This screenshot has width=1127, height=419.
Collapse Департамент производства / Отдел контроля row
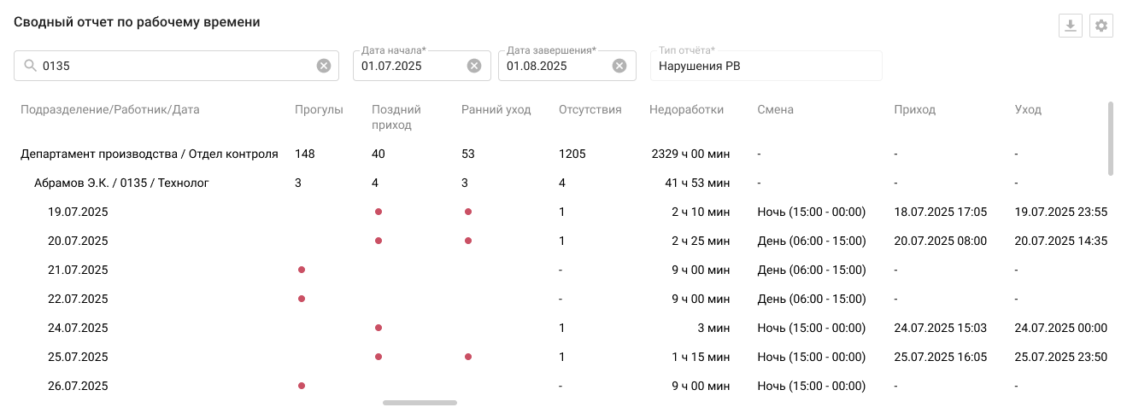[x=150, y=154]
